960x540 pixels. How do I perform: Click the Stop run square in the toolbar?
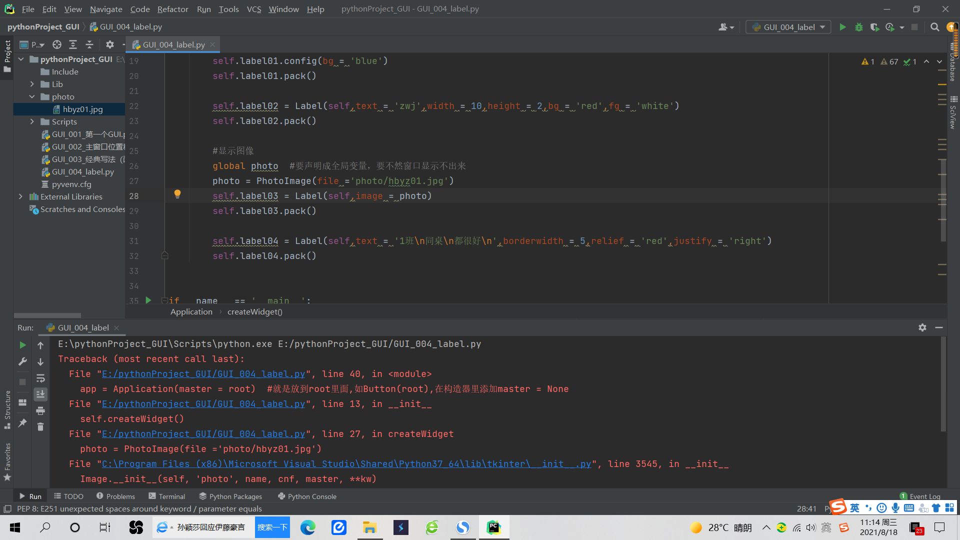point(914,27)
